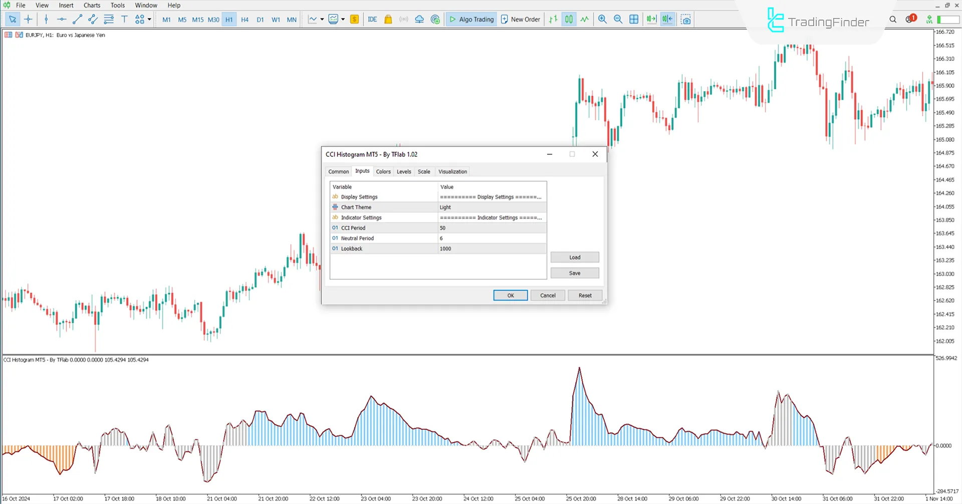Viewport: 962px width, 504px height.
Task: Select the Trendline drawing tool
Action: [x=77, y=19]
